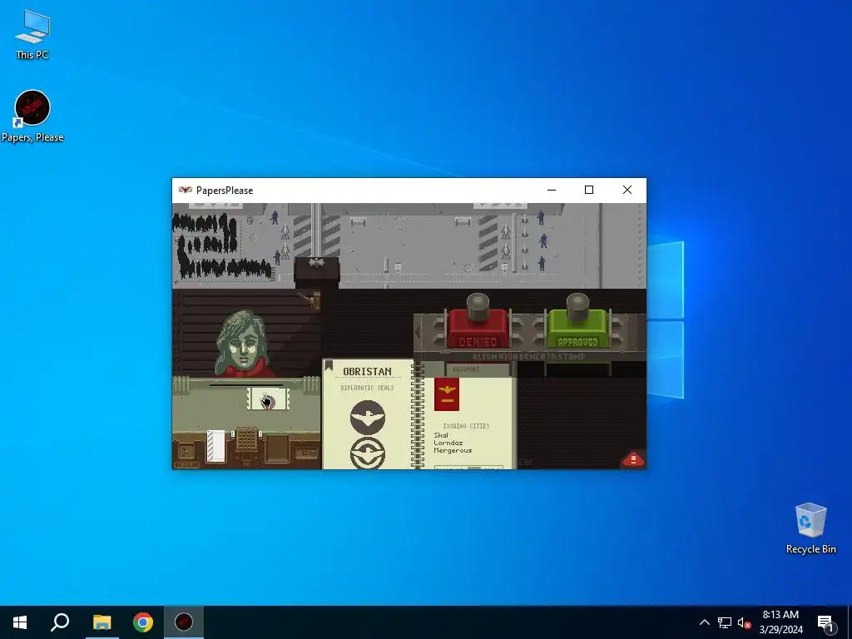Collapse the stamp bar with its left arrow
Image resolution: width=852 pixels, height=639 pixels.
click(418, 332)
